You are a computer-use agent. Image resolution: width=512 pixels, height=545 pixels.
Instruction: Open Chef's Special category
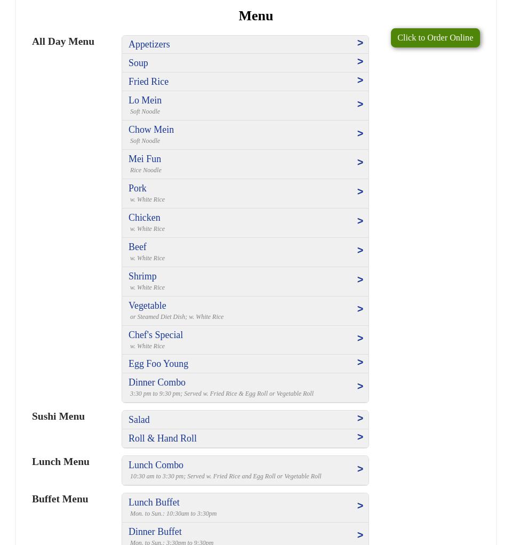coord(156,335)
